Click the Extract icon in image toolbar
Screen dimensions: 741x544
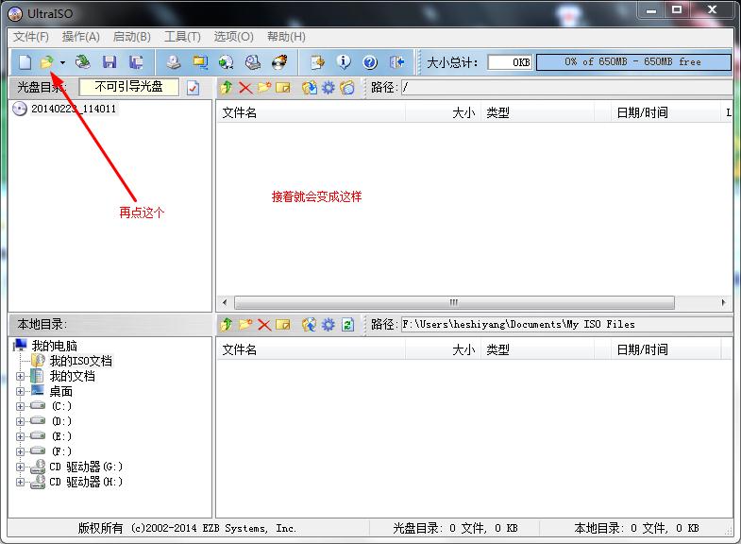[310, 88]
